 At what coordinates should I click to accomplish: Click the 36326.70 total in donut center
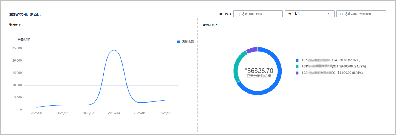[x=260, y=71]
